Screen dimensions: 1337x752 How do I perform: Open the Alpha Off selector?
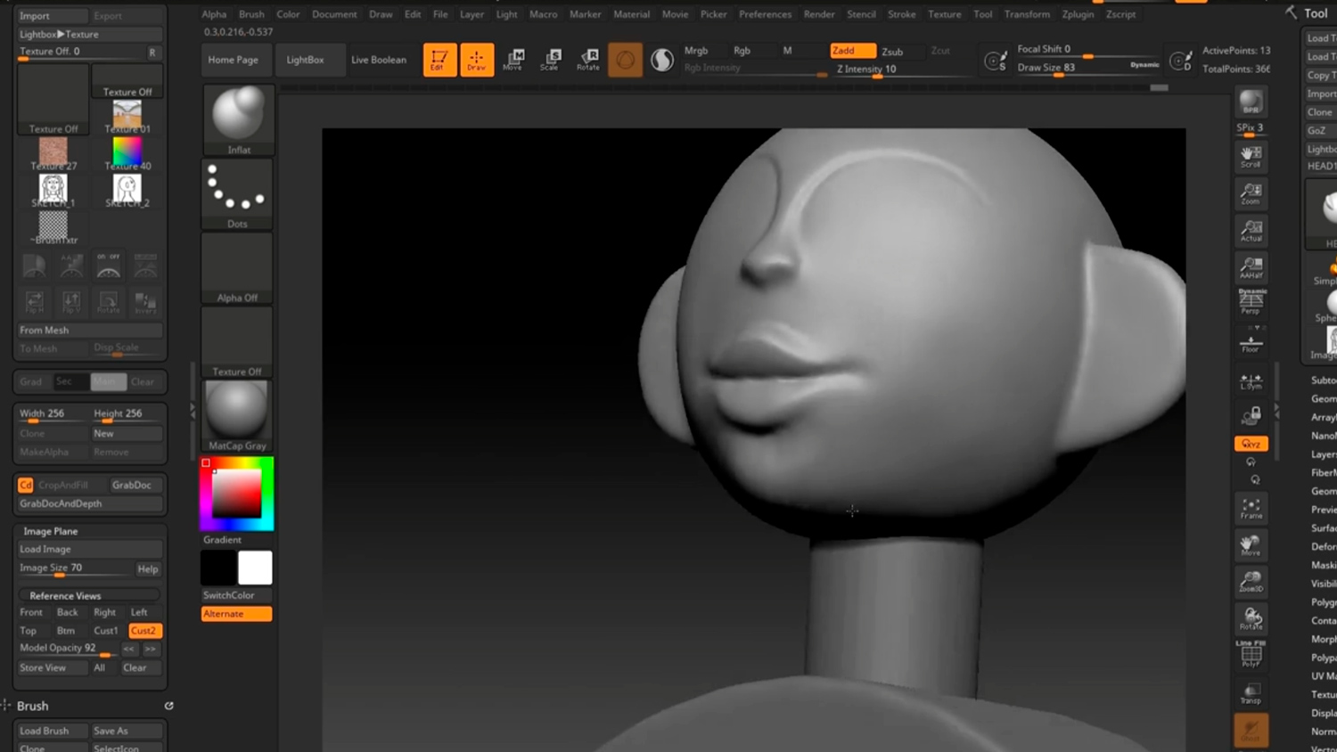coord(238,268)
